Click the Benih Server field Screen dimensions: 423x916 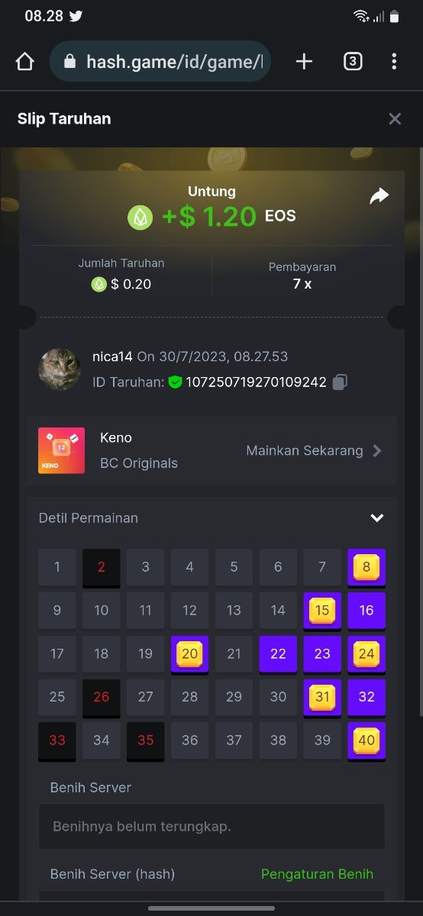(211, 826)
